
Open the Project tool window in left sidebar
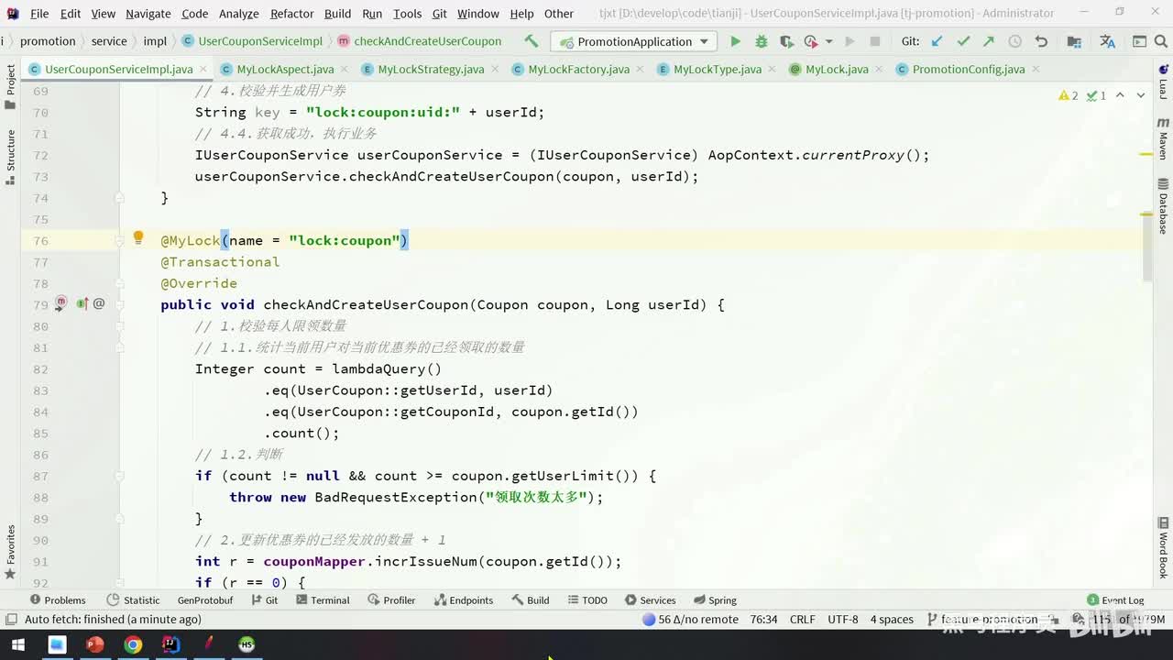11,87
